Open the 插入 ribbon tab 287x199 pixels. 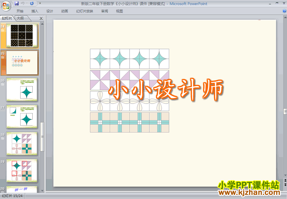pyautogui.click(x=35, y=11)
